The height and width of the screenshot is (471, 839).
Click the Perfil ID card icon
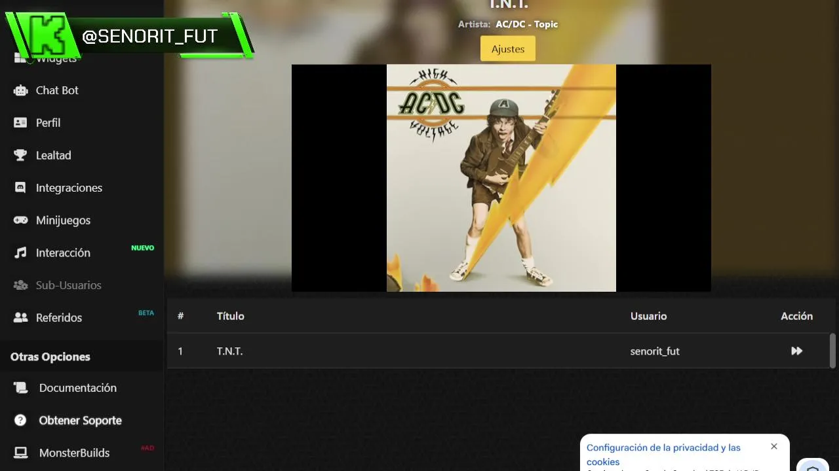pyautogui.click(x=20, y=123)
